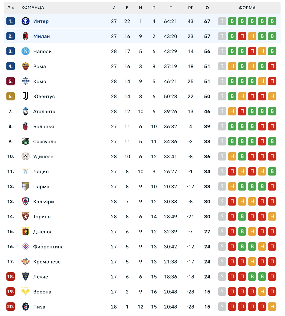Sort table by the # column arrow

coord(13,8)
